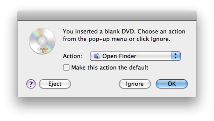Click the center hole of the disc icon
The image size is (214, 121).
42,41
